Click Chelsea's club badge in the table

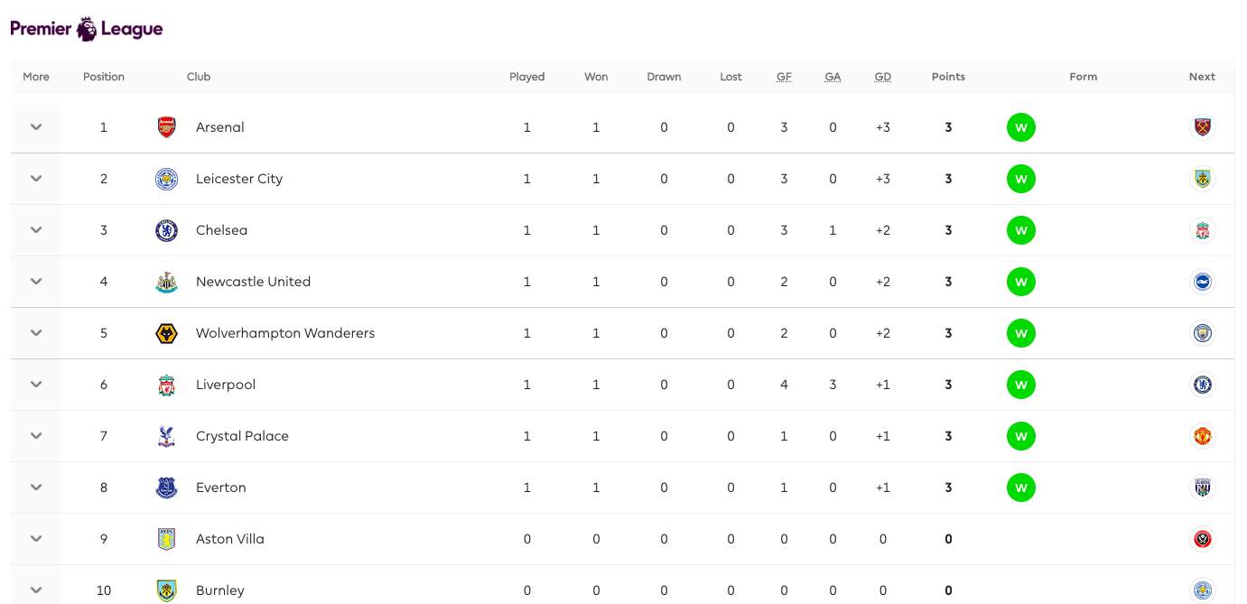pyautogui.click(x=166, y=230)
